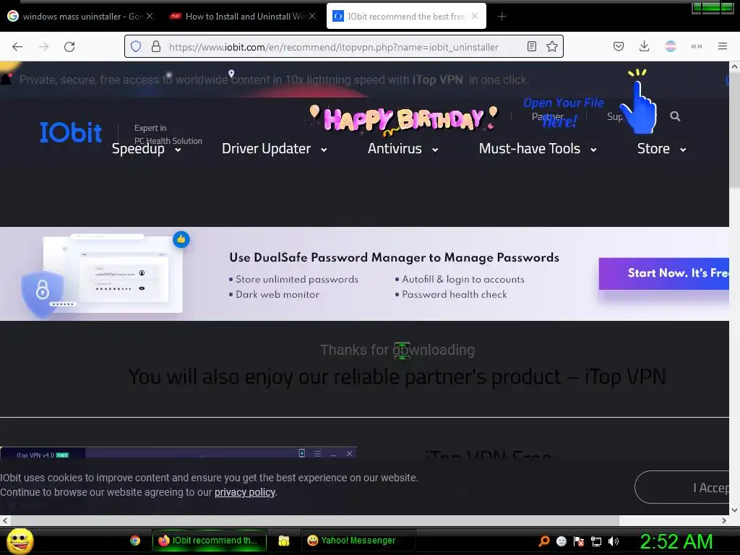Image resolution: width=740 pixels, height=555 pixels.
Task: Open the privacy policy link
Action: point(245,492)
